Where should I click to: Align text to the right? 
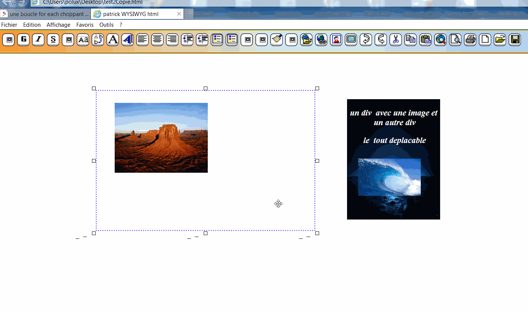point(172,39)
